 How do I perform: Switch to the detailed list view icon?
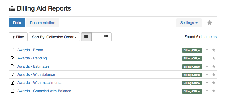coord(86,37)
